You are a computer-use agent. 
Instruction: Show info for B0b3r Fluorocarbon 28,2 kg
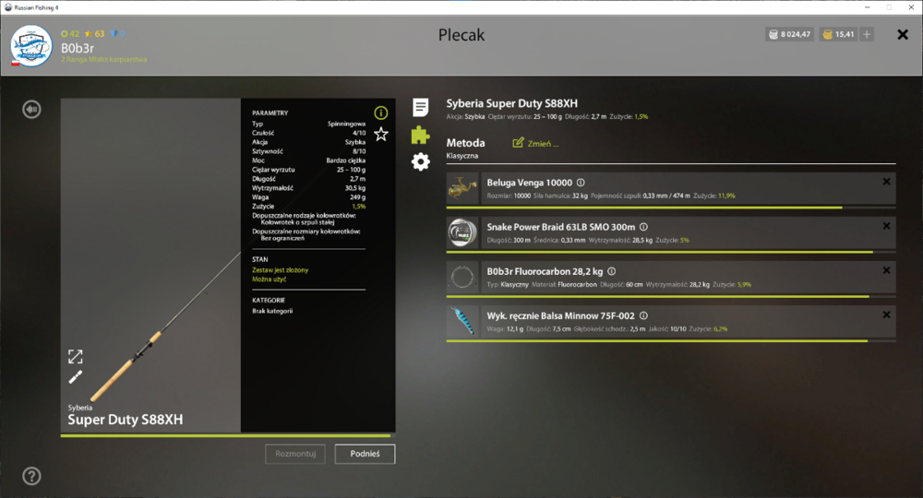pos(612,272)
